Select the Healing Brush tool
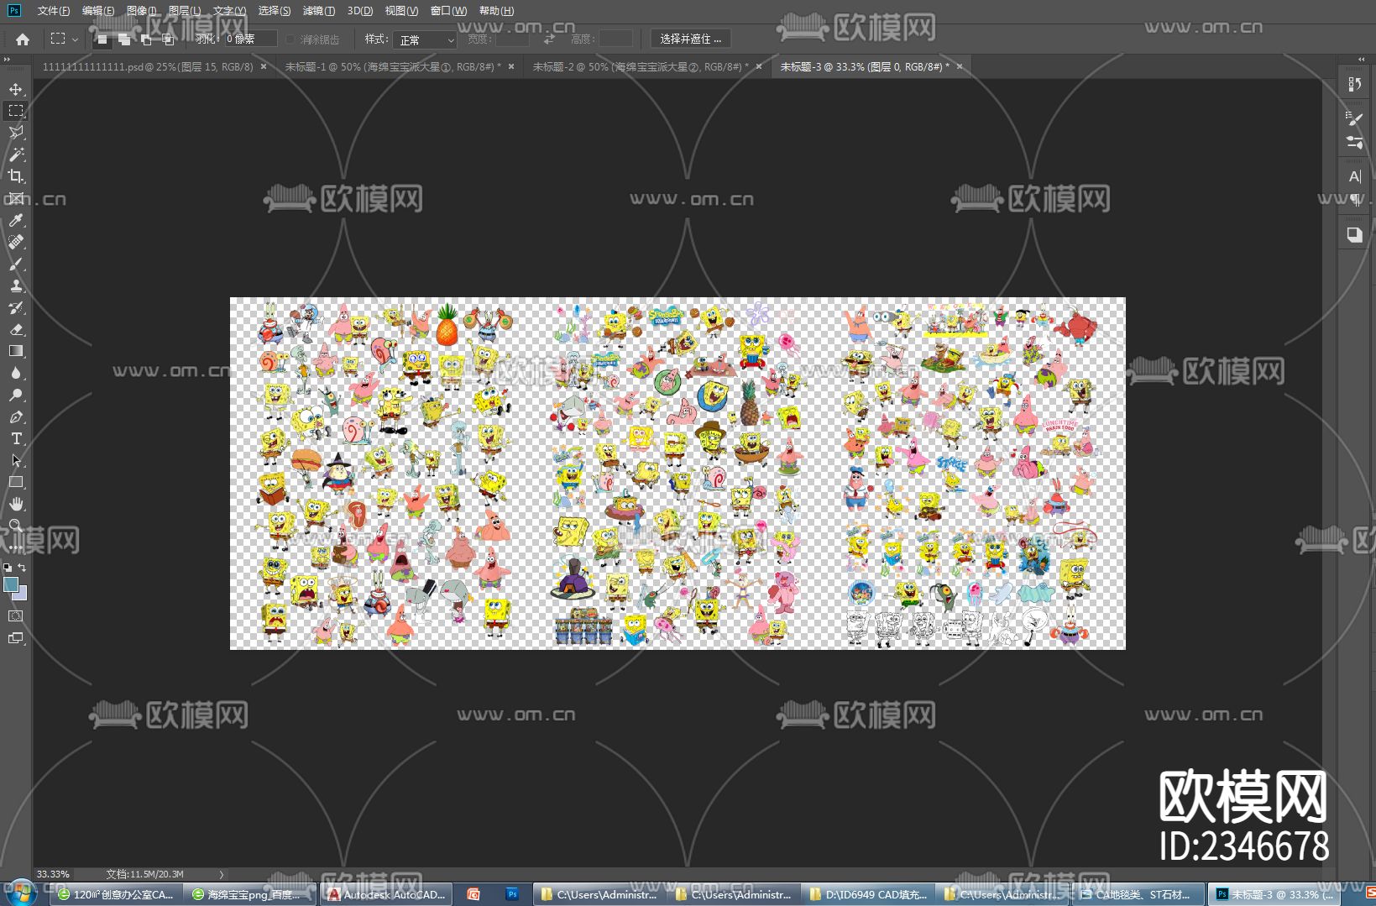Screen dimensions: 1376x906 click(16, 242)
